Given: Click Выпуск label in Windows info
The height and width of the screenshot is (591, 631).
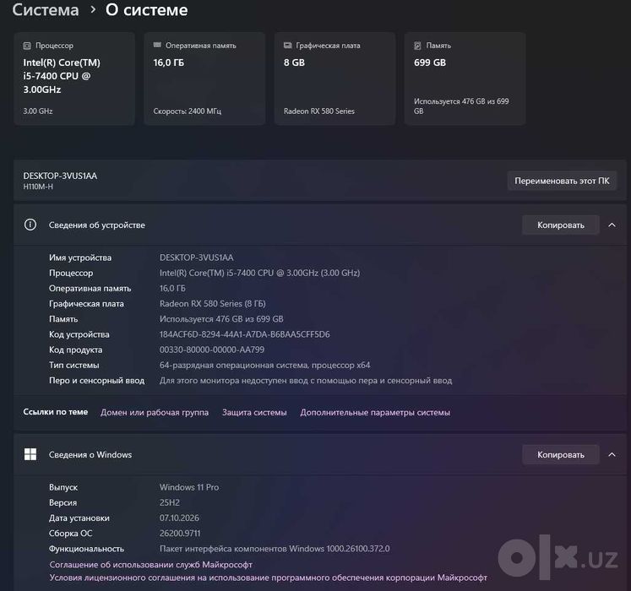Looking at the screenshot, I should click(63, 487).
